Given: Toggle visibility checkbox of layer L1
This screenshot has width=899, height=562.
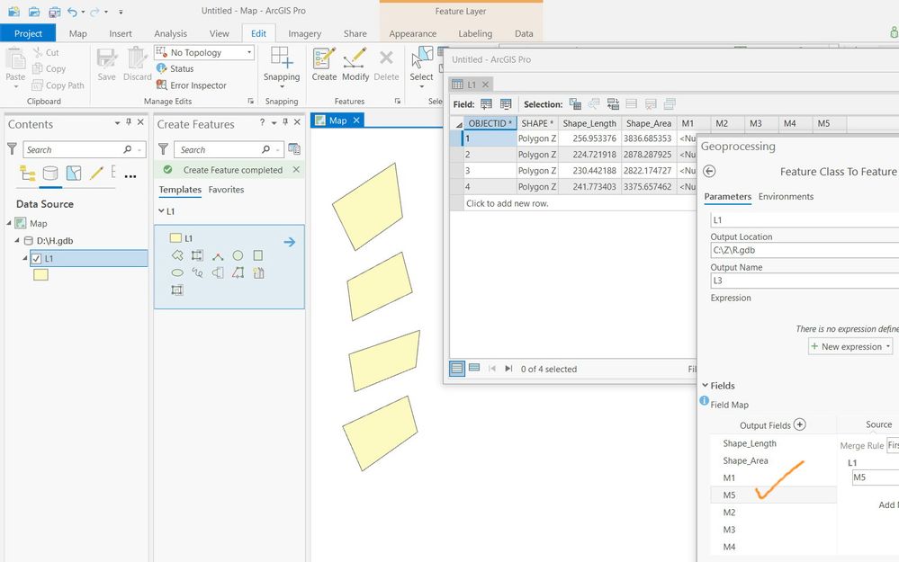Looking at the screenshot, I should point(37,258).
